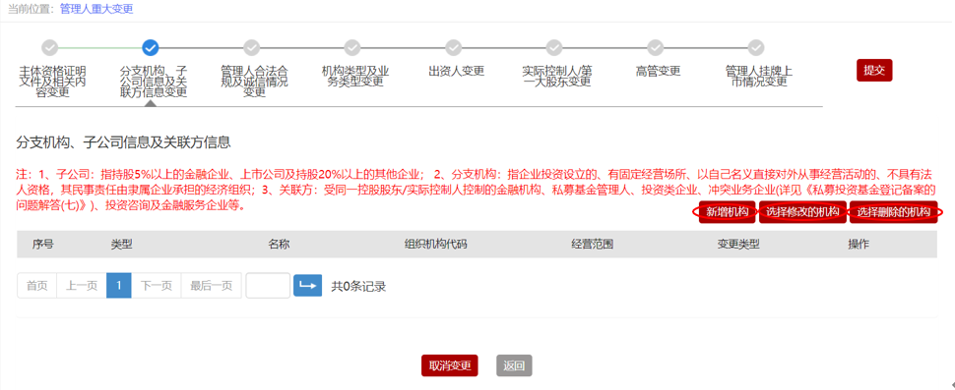Click 经营范围 column header
Screen dimensions: 955x390
coord(592,245)
